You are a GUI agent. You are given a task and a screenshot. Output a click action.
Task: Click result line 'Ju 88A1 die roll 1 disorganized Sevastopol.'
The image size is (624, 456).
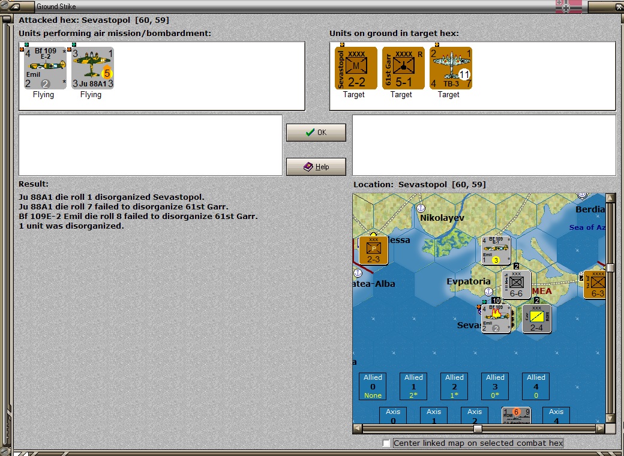pyautogui.click(x=112, y=197)
